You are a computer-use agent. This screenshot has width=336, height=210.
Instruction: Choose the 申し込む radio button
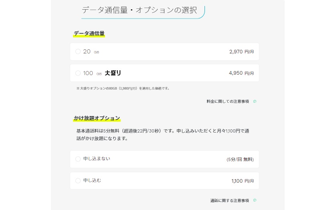click(x=78, y=181)
